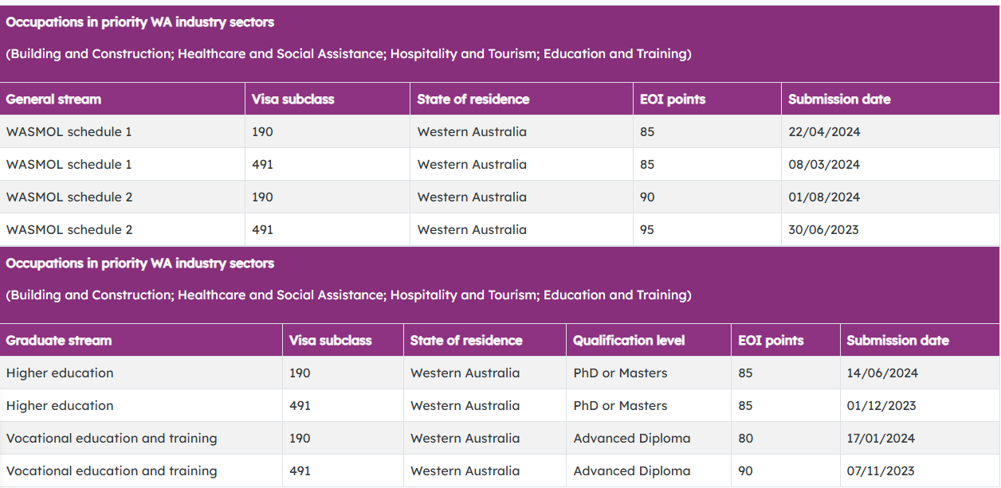
Task: Click the first table's Visa subclass header
Action: point(292,100)
